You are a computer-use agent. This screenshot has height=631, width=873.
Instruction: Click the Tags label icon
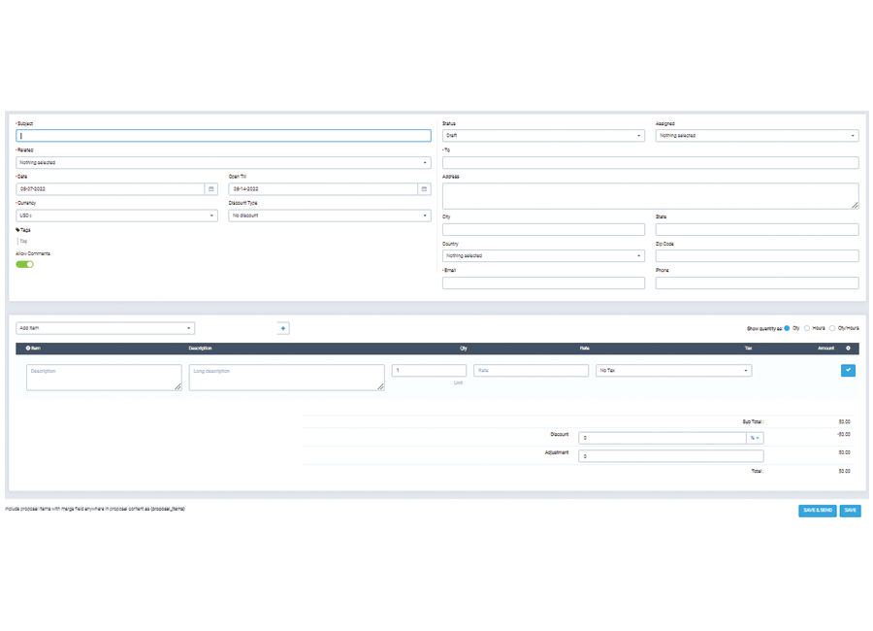tap(17, 230)
